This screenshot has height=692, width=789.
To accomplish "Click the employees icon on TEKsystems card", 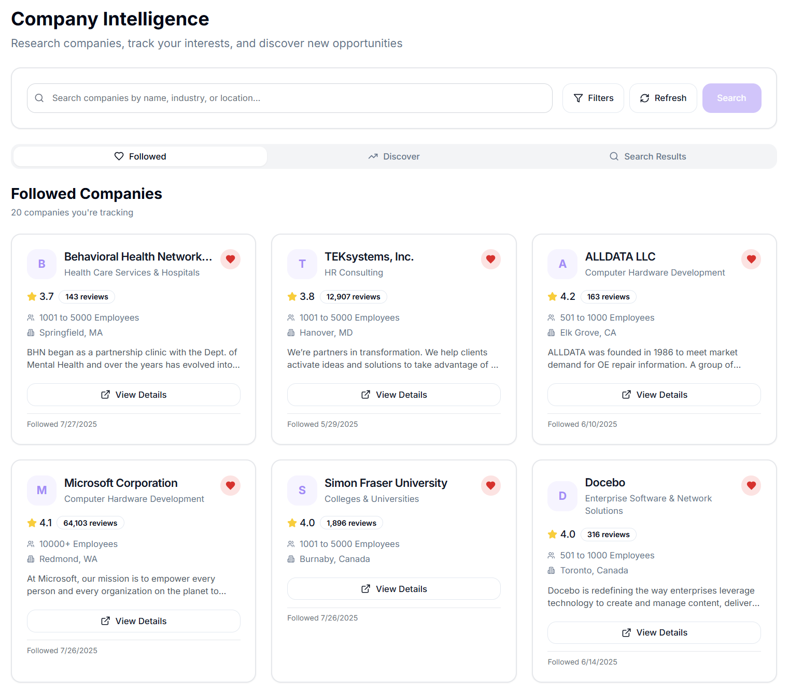I will [291, 318].
